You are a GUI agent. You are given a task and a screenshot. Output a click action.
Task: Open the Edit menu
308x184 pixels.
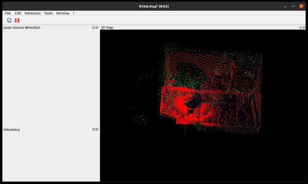[18, 13]
